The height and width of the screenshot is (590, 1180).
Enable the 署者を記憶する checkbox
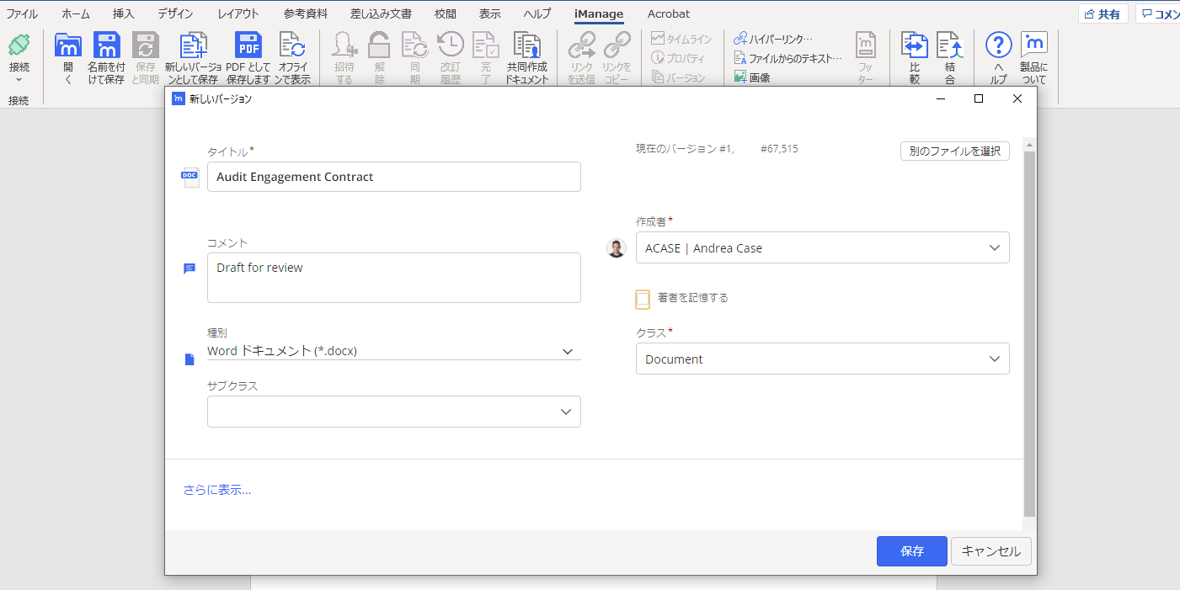(x=643, y=298)
